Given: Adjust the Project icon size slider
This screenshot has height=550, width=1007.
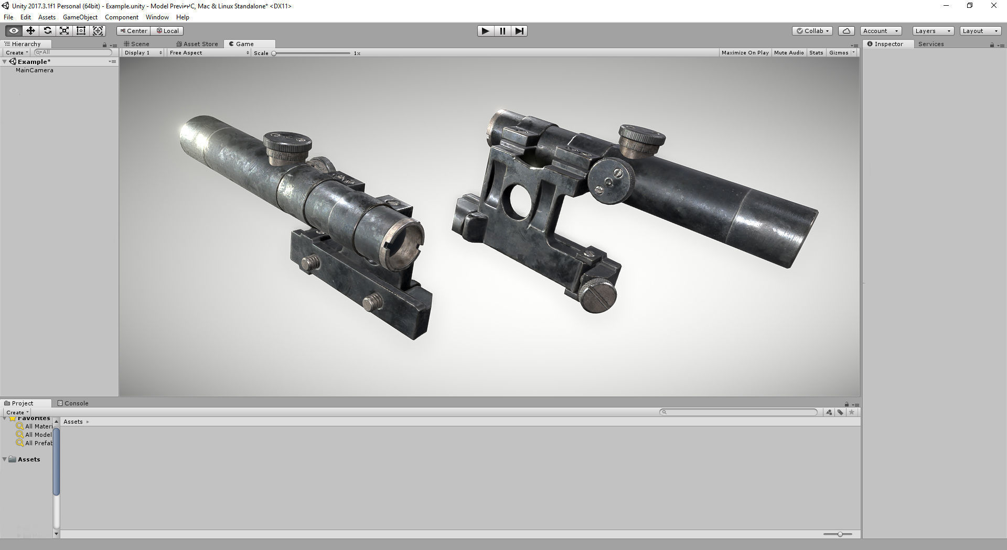Looking at the screenshot, I should click(838, 534).
